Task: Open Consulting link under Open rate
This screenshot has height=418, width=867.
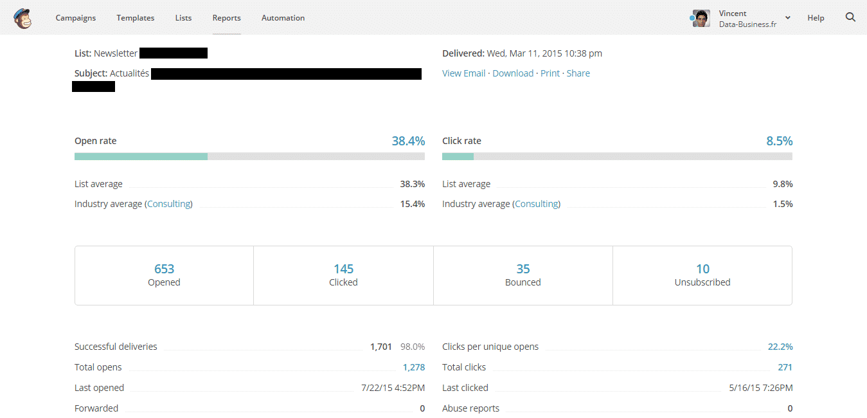Action: pos(170,204)
